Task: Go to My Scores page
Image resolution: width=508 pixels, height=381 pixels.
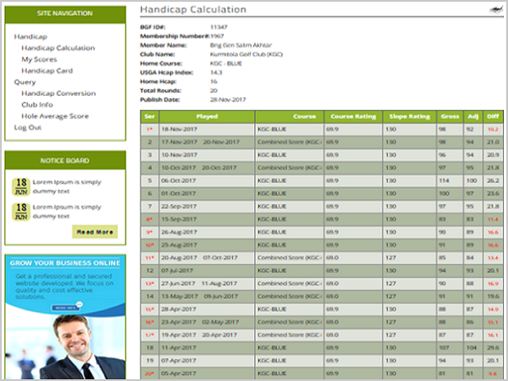Action: [39, 60]
